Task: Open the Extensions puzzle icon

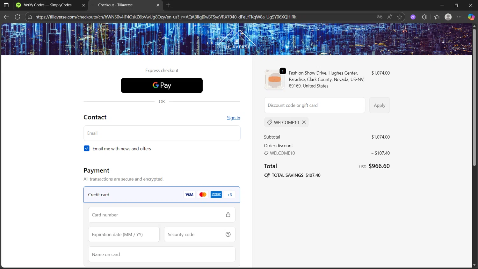Action: pos(424,17)
